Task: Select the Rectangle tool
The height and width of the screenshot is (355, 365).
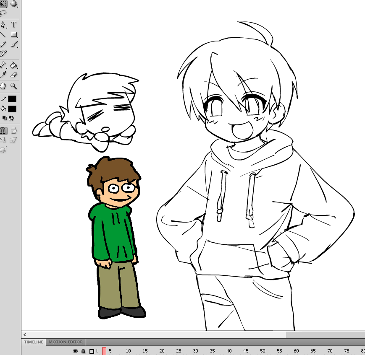Action: [x=14, y=35]
